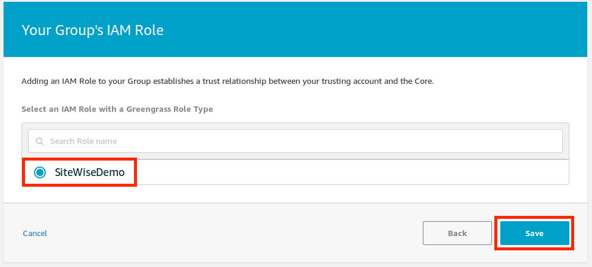Click the magnifier icon in search box
This screenshot has width=592, height=267.
[40, 142]
